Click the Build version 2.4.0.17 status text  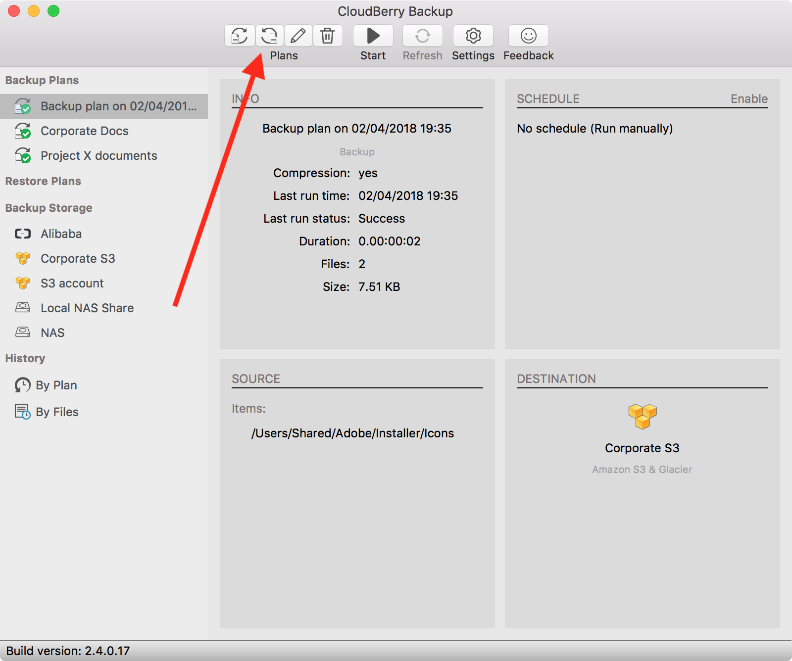68,651
